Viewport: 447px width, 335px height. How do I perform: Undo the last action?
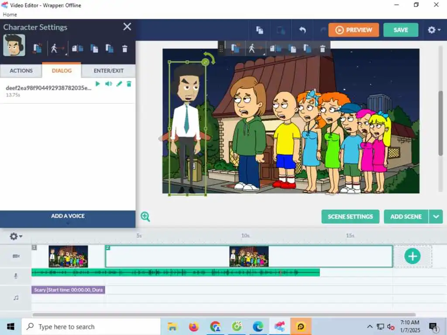303,30
